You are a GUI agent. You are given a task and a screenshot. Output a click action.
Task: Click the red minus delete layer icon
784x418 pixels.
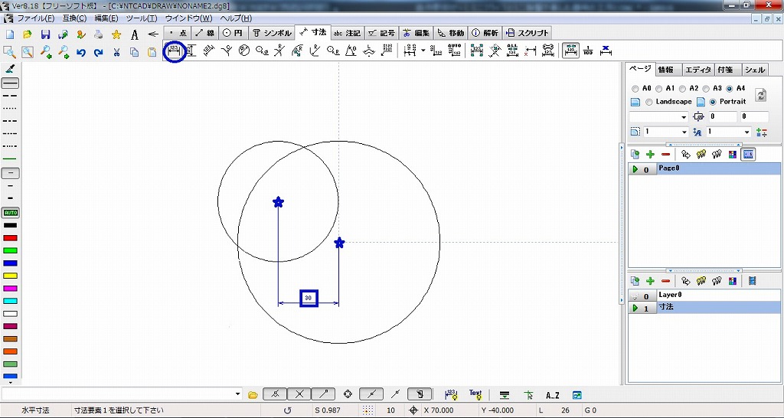(x=665, y=281)
